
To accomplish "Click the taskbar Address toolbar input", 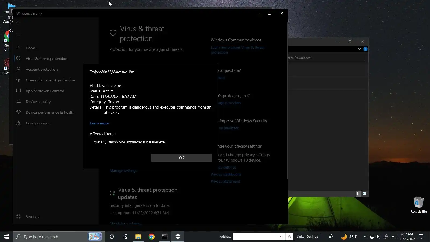I will pyautogui.click(x=256, y=237).
